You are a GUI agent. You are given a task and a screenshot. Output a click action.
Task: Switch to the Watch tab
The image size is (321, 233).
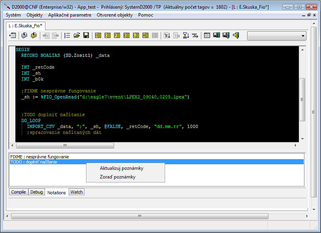pyautogui.click(x=77, y=192)
